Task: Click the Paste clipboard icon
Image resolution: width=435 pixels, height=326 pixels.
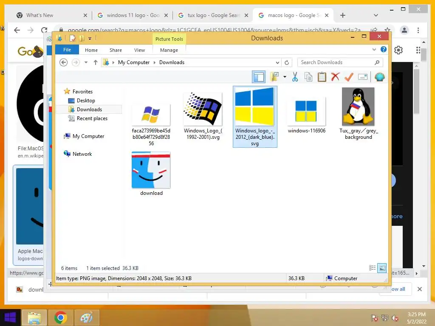Action: point(322,77)
